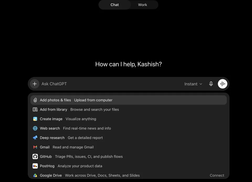252x182 pixels.
Task: Click Connect next to Google Drive
Action: 217,175
